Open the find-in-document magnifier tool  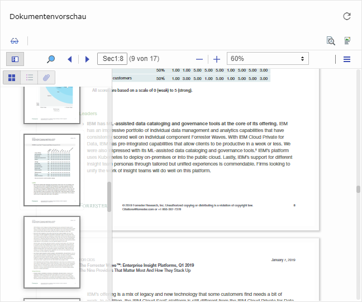tap(51, 59)
